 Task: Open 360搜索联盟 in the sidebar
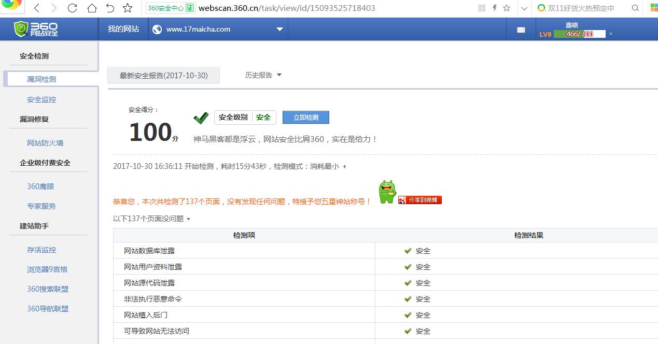(48, 289)
